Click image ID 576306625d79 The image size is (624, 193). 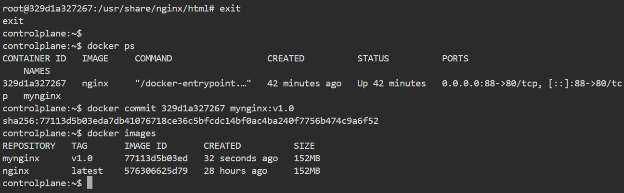tap(156, 171)
